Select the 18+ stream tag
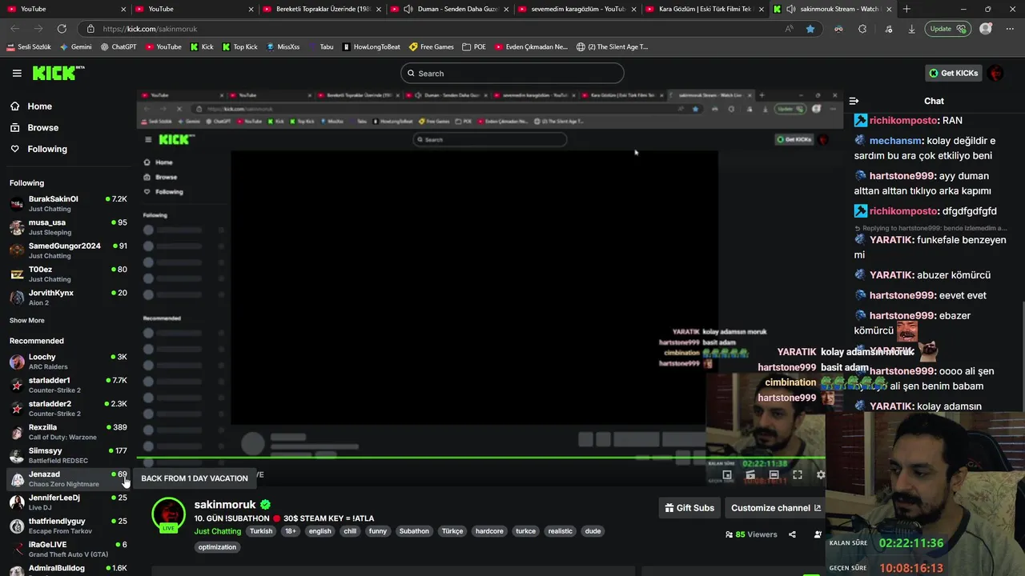 point(291,531)
